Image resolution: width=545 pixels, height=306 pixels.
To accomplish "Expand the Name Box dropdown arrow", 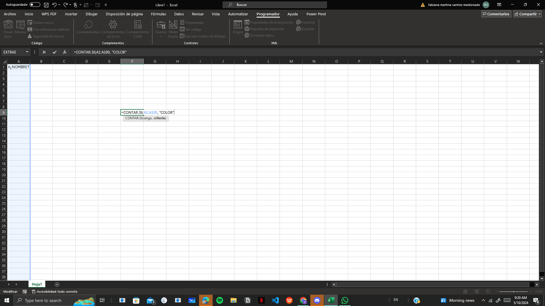I will coord(27,52).
